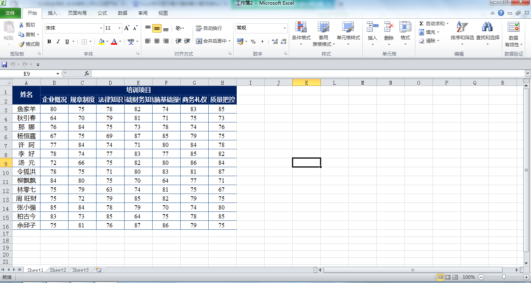Viewport: 531px width, 283px height.
Task: Click in the formula bar input
Action: tap(308, 73)
